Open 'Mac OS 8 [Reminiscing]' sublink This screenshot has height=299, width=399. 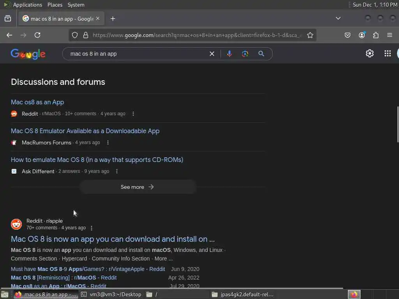pos(64,278)
